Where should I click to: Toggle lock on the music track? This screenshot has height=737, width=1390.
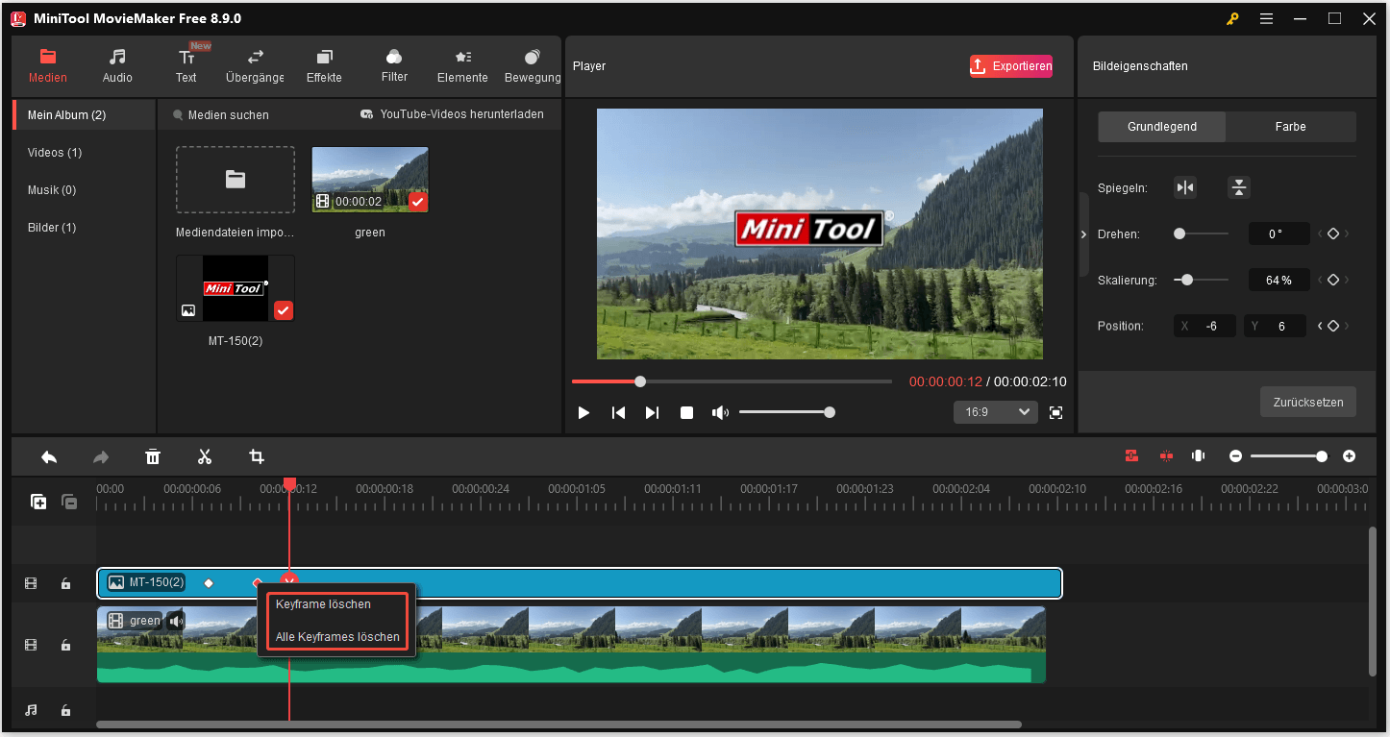point(65,710)
